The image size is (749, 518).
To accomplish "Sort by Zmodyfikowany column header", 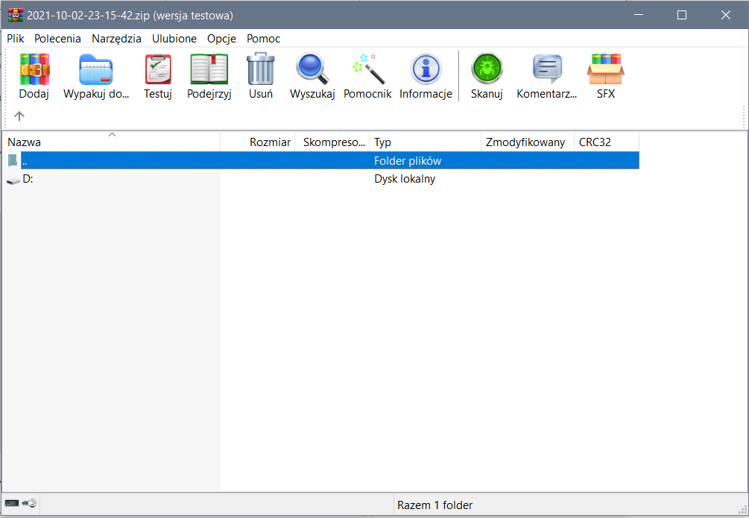I will [528, 142].
